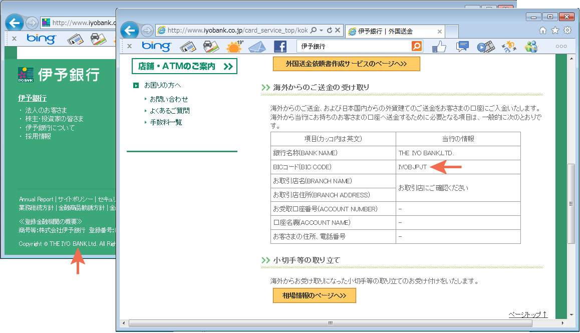
Task: Open Bing maps car icon in front toolbar
Action: point(211,47)
